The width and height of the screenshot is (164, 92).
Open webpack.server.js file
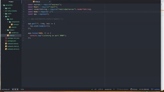[13, 49]
